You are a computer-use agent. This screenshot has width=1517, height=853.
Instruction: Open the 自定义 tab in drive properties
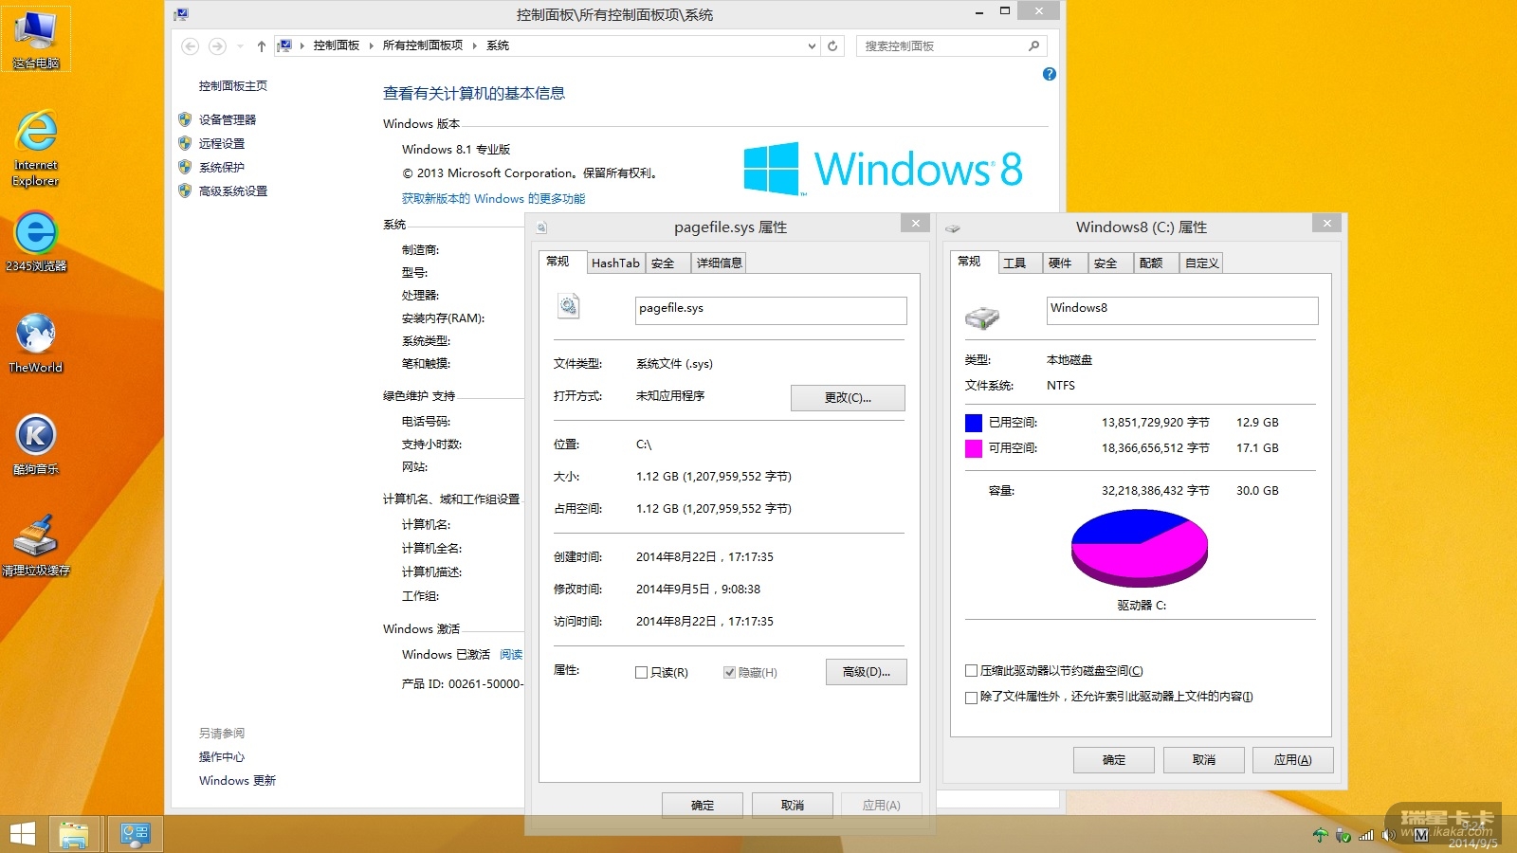click(x=1201, y=263)
